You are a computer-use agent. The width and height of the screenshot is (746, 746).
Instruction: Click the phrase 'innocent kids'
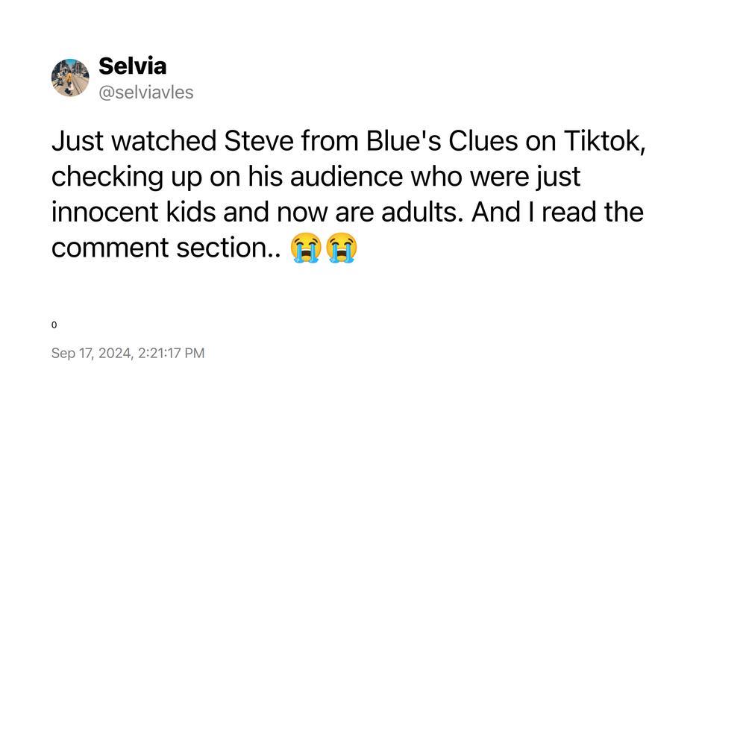(x=134, y=212)
